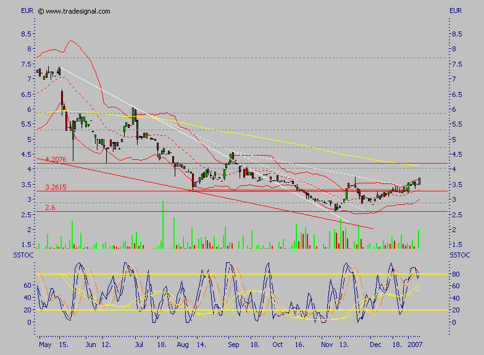
Task: Click the Jun label on the date axis
Action: pos(91,345)
